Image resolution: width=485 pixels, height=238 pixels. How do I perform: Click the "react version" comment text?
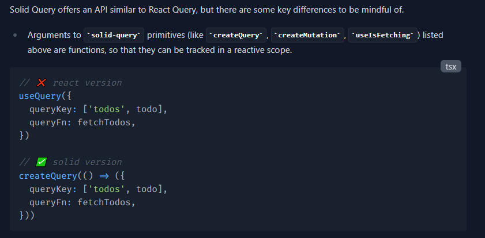[x=87, y=83]
